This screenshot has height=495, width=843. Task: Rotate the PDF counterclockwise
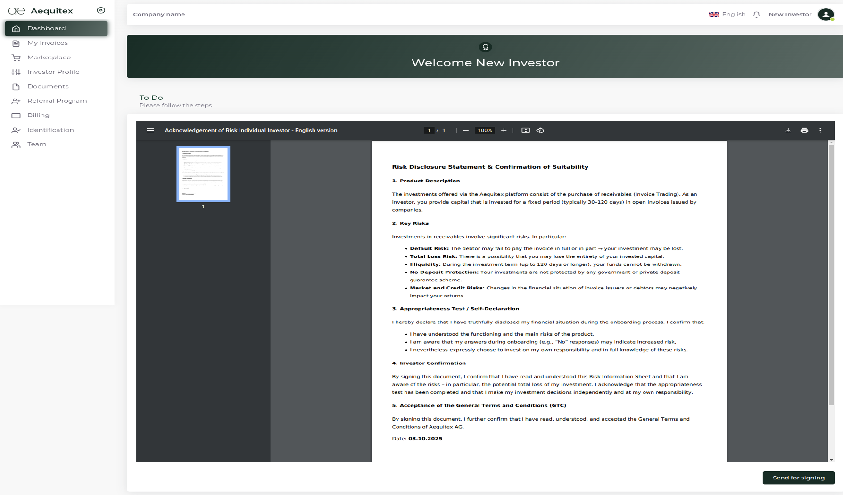(540, 131)
